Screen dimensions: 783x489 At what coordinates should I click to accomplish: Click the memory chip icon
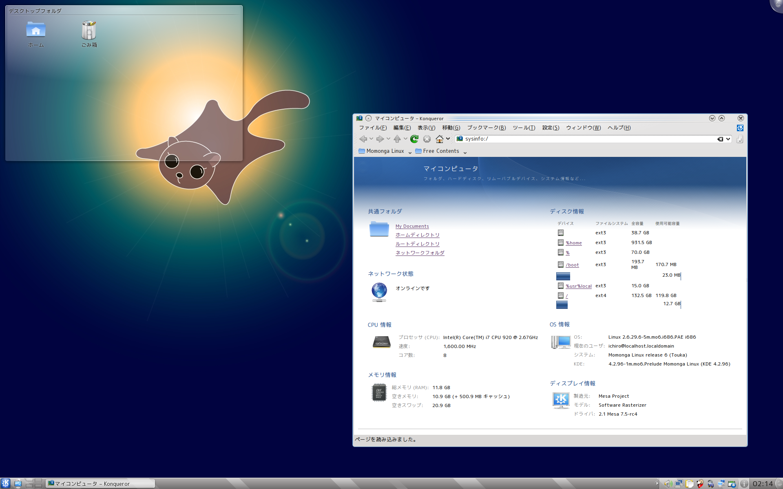click(379, 392)
